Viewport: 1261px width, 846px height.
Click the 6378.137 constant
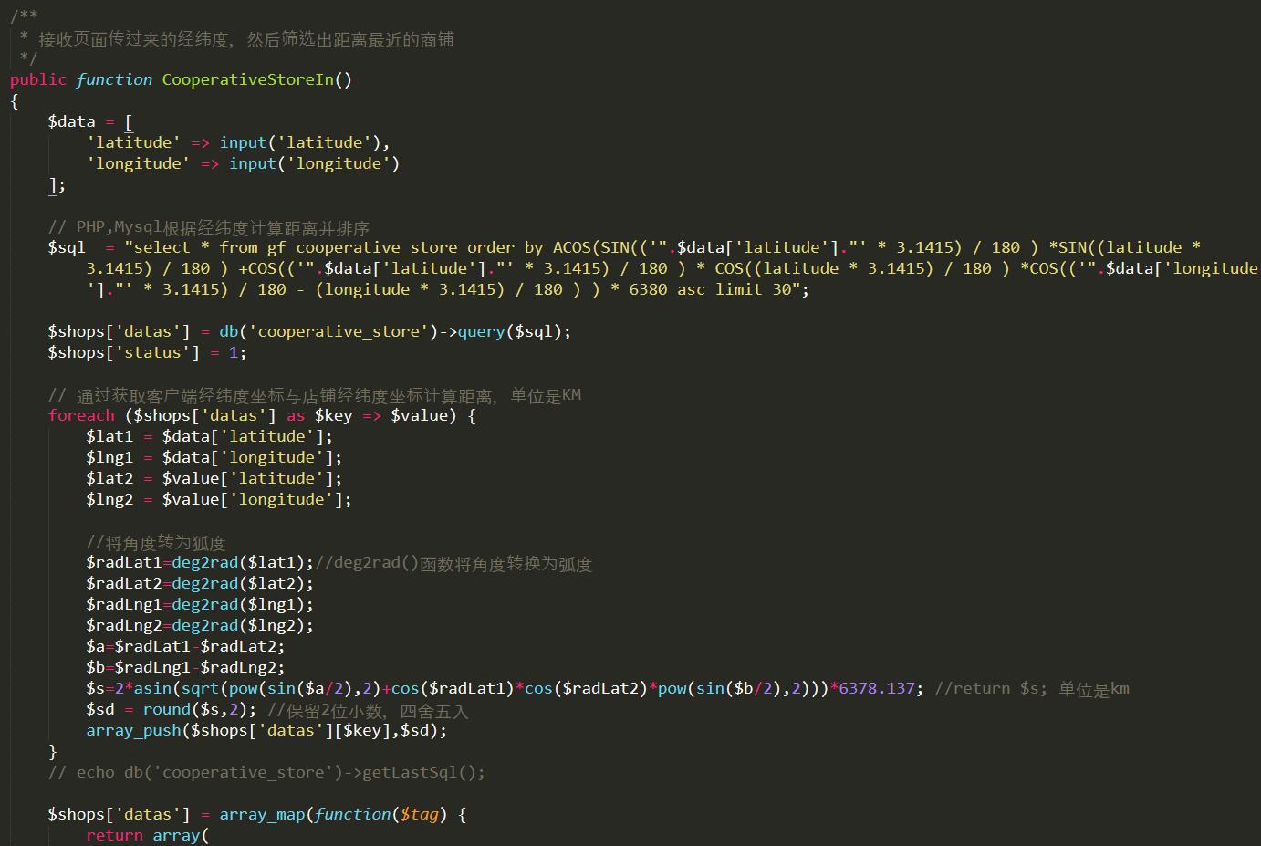click(876, 688)
